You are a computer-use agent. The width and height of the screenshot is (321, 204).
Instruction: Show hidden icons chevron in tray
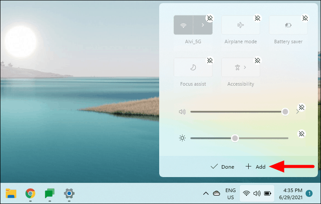coord(206,193)
